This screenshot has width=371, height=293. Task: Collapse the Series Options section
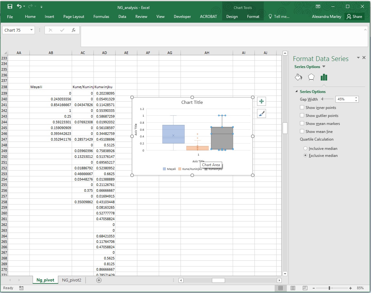(x=296, y=92)
